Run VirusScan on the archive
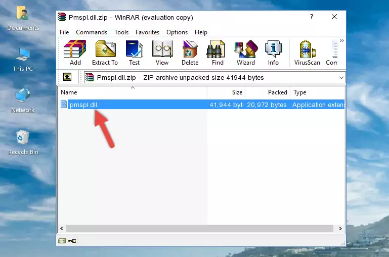The image size is (389, 257). (307, 53)
